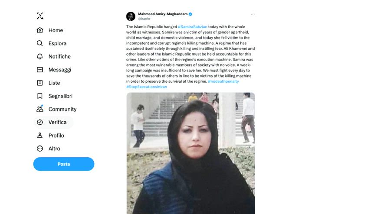Image resolution: width=381 pixels, height=214 pixels.
Task: Open the Notifiche bell icon
Action: click(x=40, y=56)
